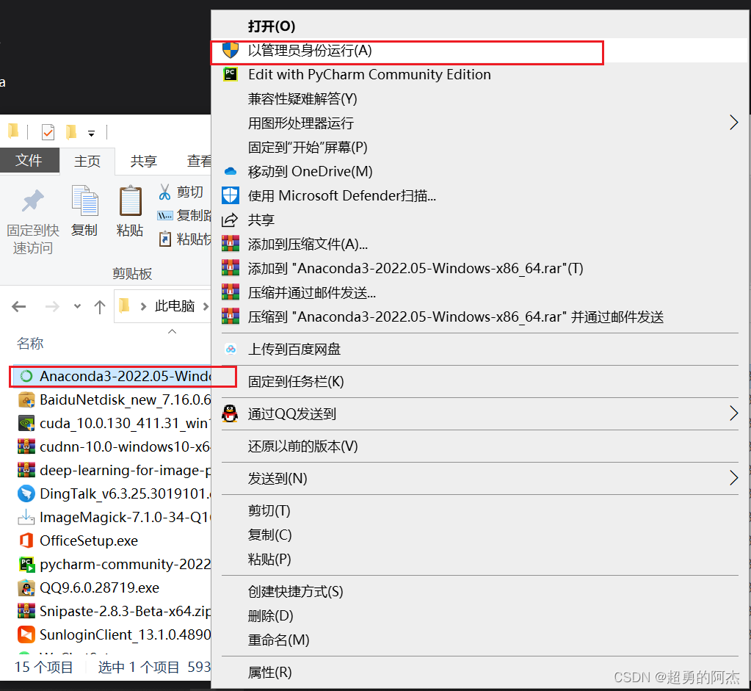
Task: Click WinRAR icon beside 压缩并通过邮件发送...
Action: tap(231, 292)
